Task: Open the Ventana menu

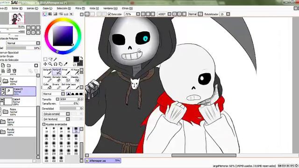Action: [110, 8]
